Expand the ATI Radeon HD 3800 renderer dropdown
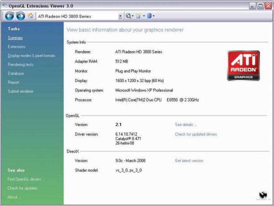The height and width of the screenshot is (206, 274). (x=120, y=16)
